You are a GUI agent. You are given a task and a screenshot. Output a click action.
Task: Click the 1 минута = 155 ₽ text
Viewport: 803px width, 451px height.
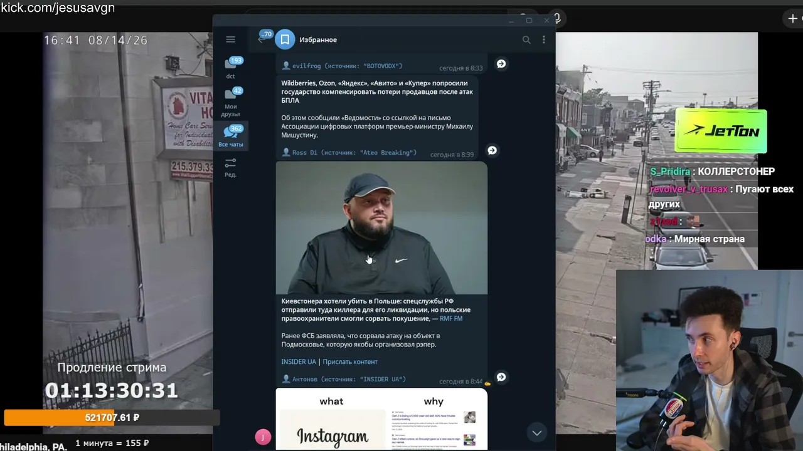tap(112, 443)
